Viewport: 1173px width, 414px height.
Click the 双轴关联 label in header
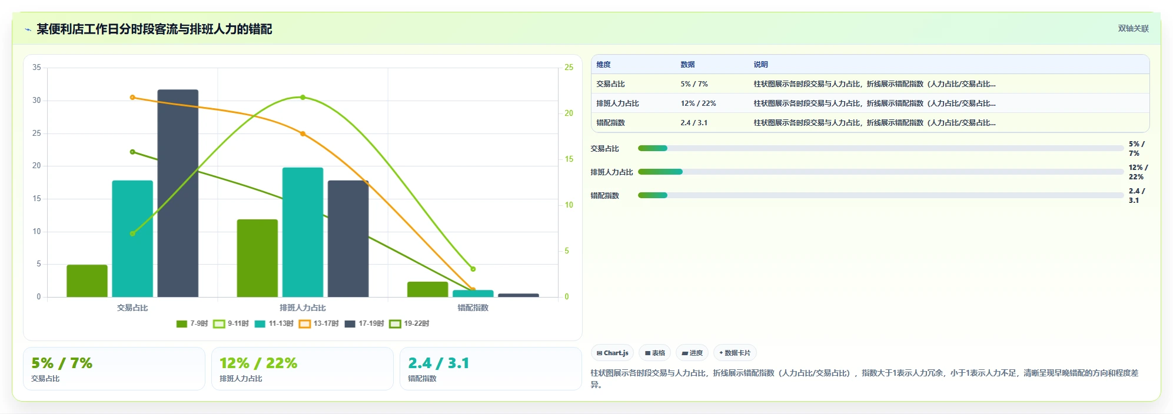tap(1133, 29)
